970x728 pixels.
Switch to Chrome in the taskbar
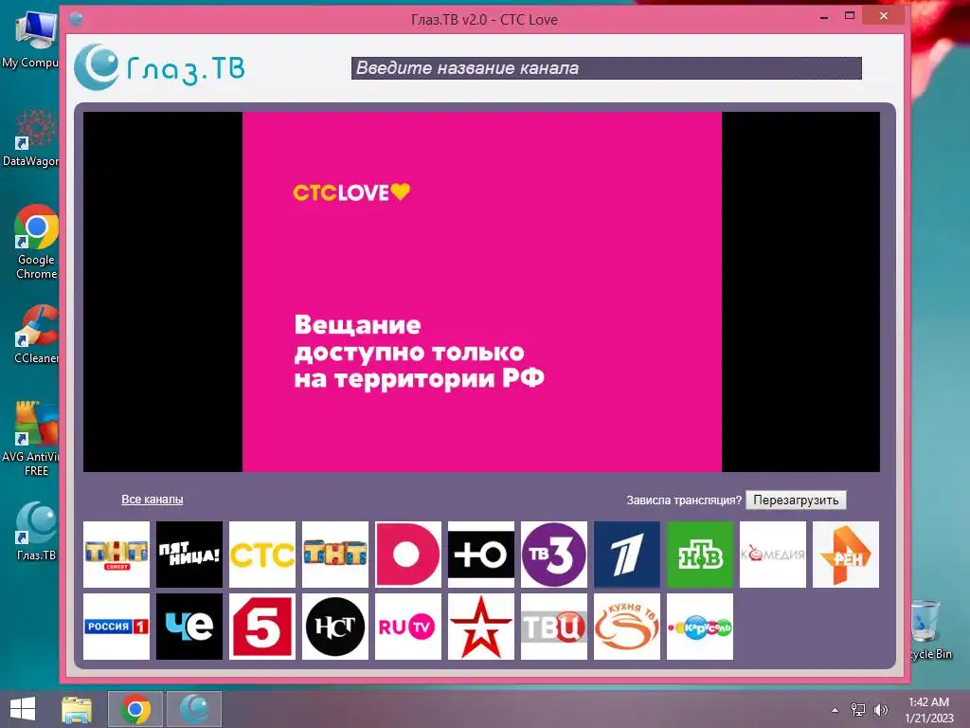pyautogui.click(x=135, y=709)
